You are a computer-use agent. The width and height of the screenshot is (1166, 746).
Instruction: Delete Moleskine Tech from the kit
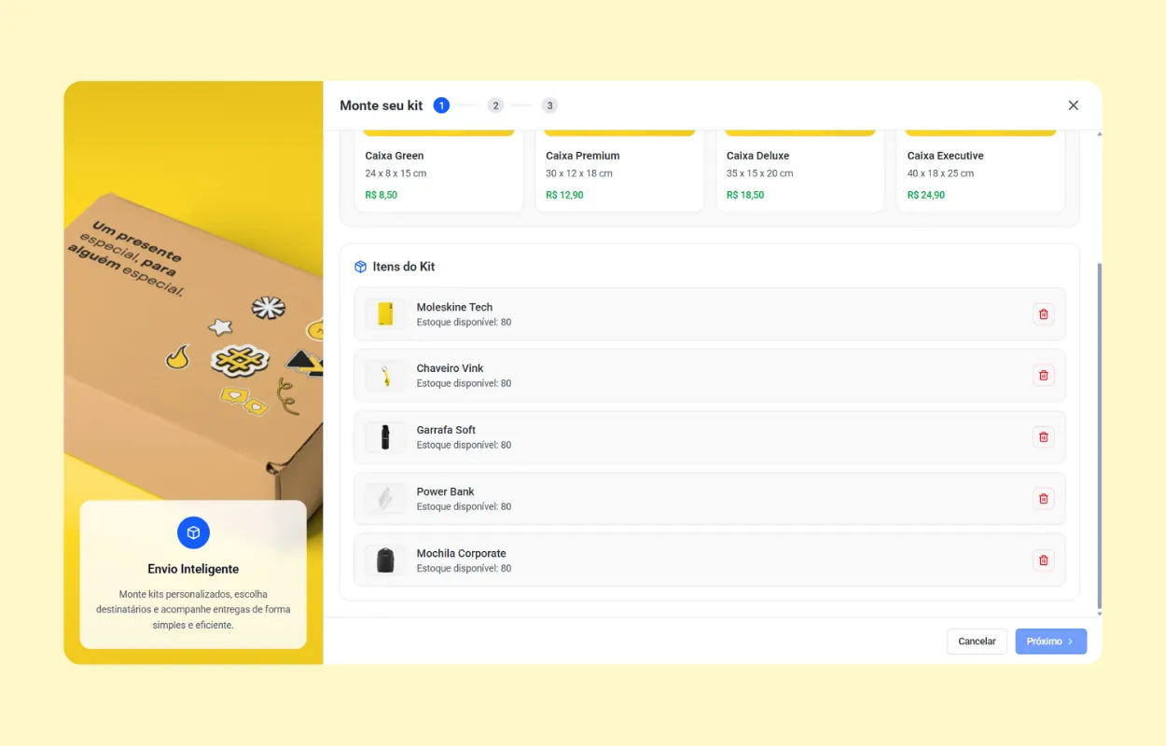[x=1043, y=314]
